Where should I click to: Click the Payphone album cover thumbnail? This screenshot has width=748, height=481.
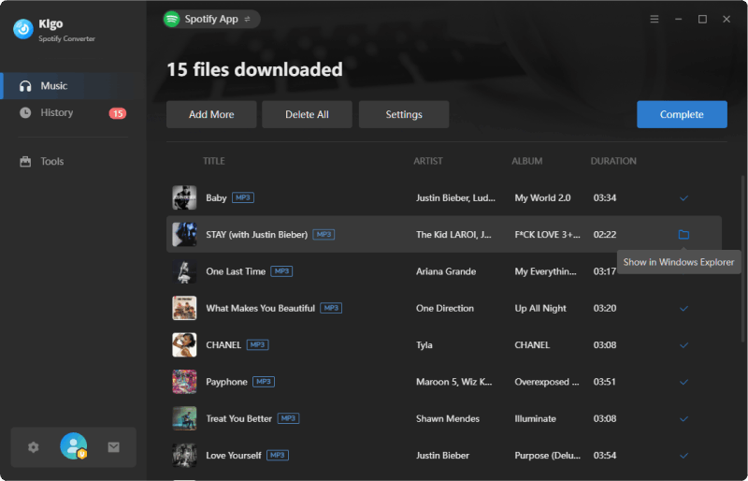coord(184,382)
